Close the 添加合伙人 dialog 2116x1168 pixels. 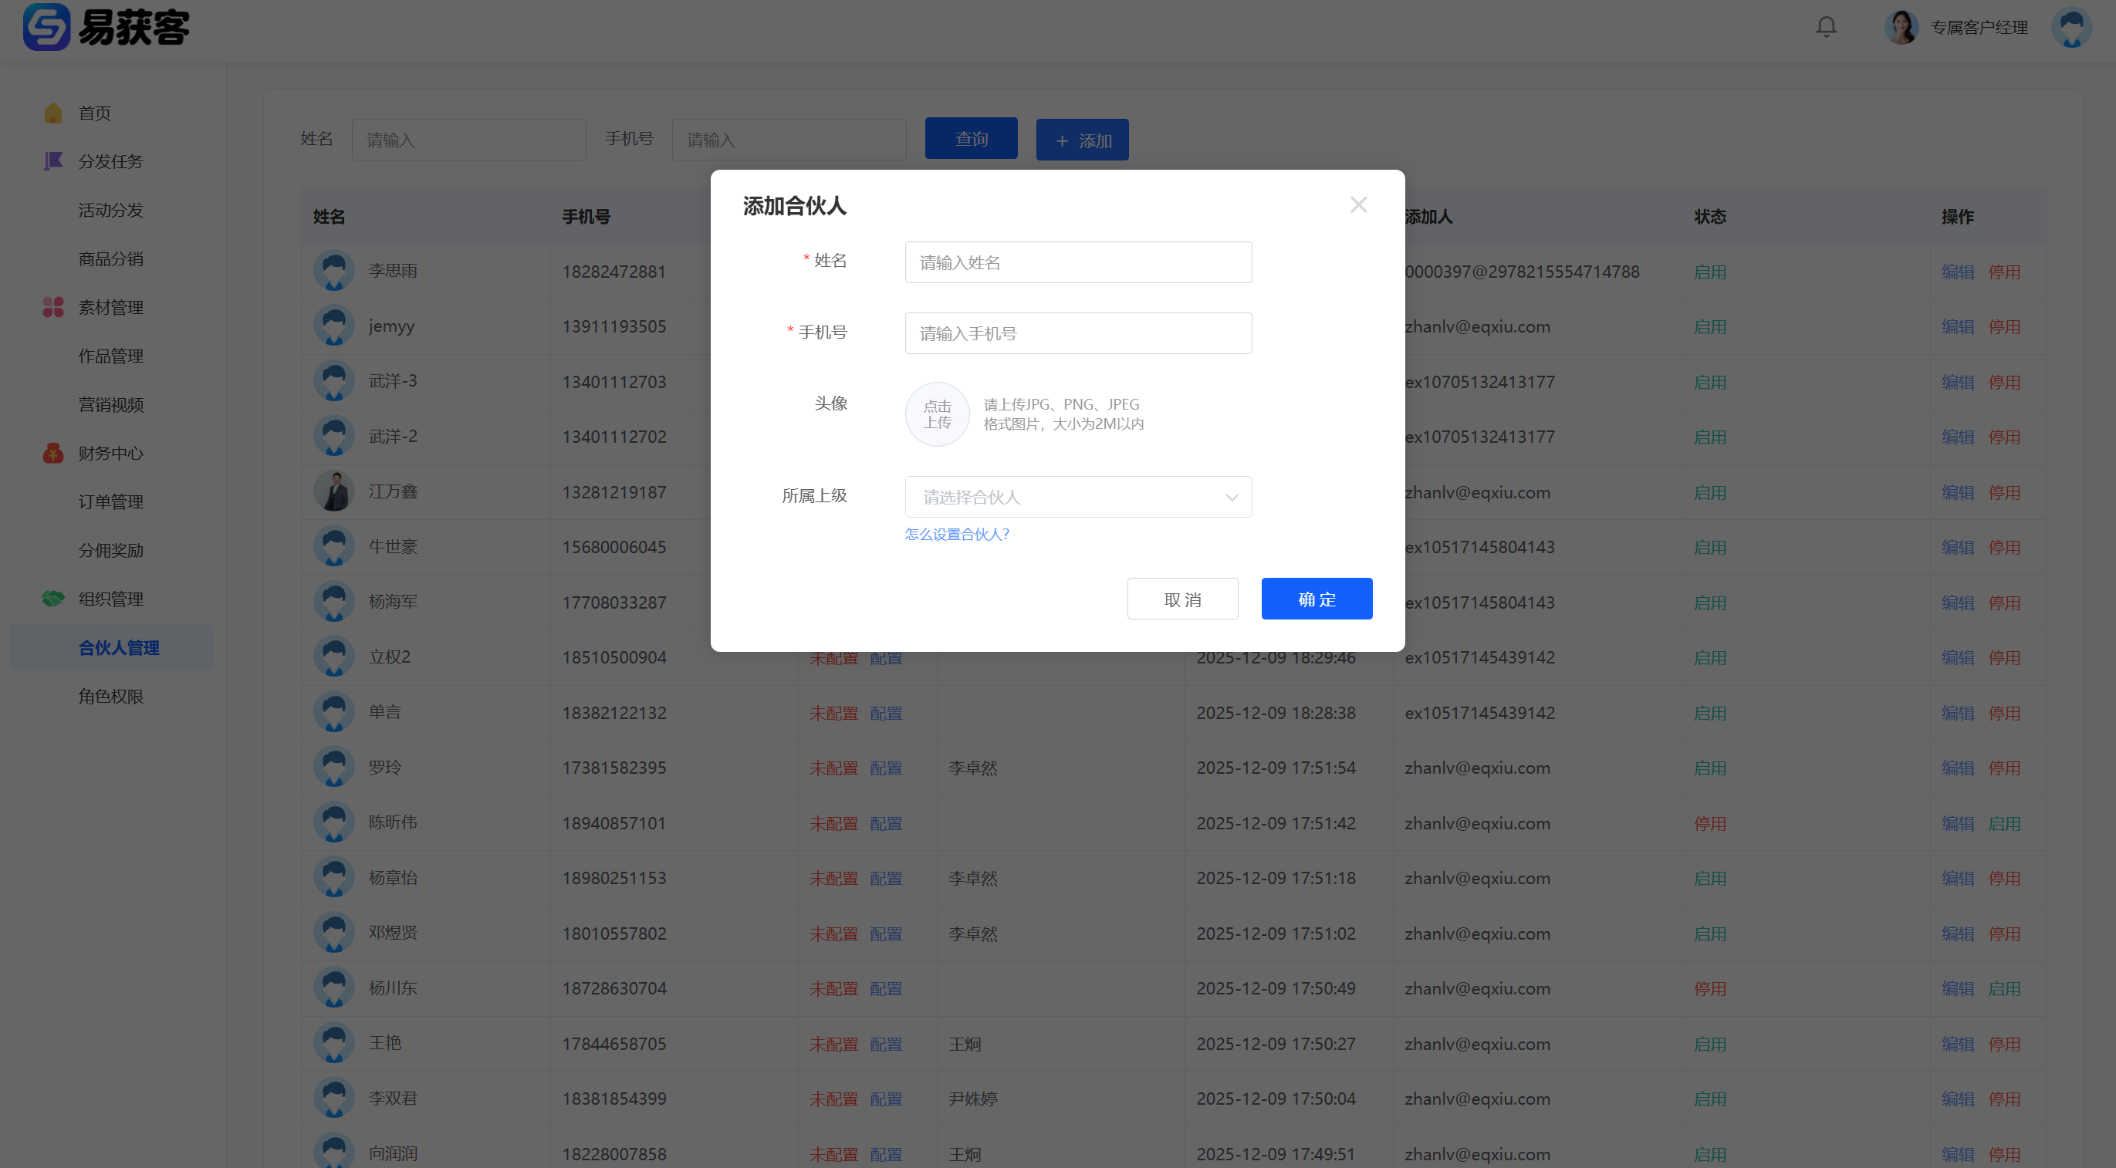click(x=1358, y=204)
